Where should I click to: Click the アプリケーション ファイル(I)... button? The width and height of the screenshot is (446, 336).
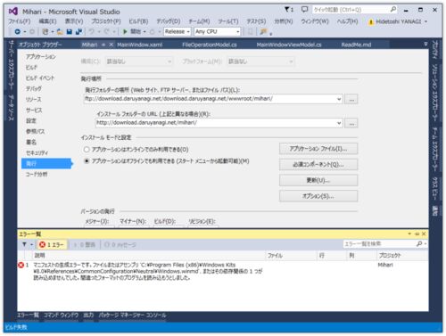(x=318, y=149)
